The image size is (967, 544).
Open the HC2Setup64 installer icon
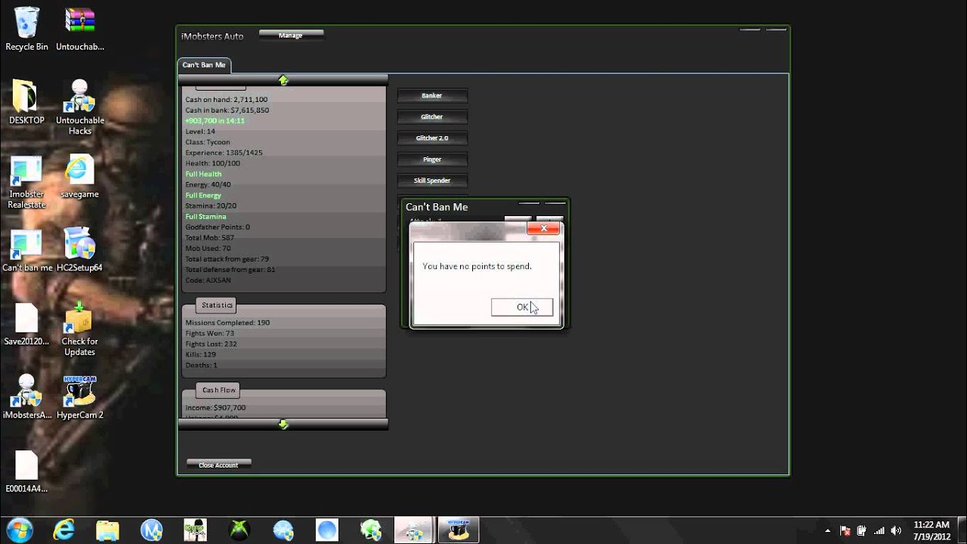(x=79, y=251)
